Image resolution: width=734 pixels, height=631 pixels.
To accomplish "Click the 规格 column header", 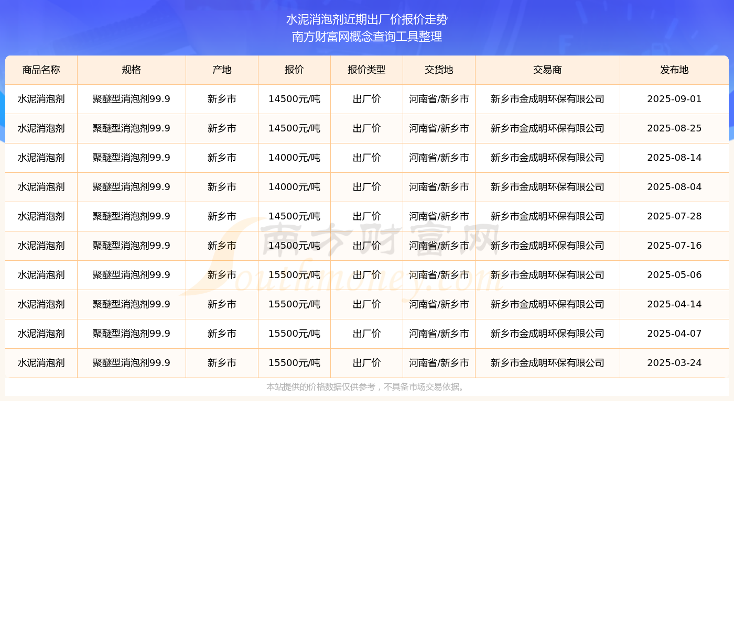I will [132, 70].
